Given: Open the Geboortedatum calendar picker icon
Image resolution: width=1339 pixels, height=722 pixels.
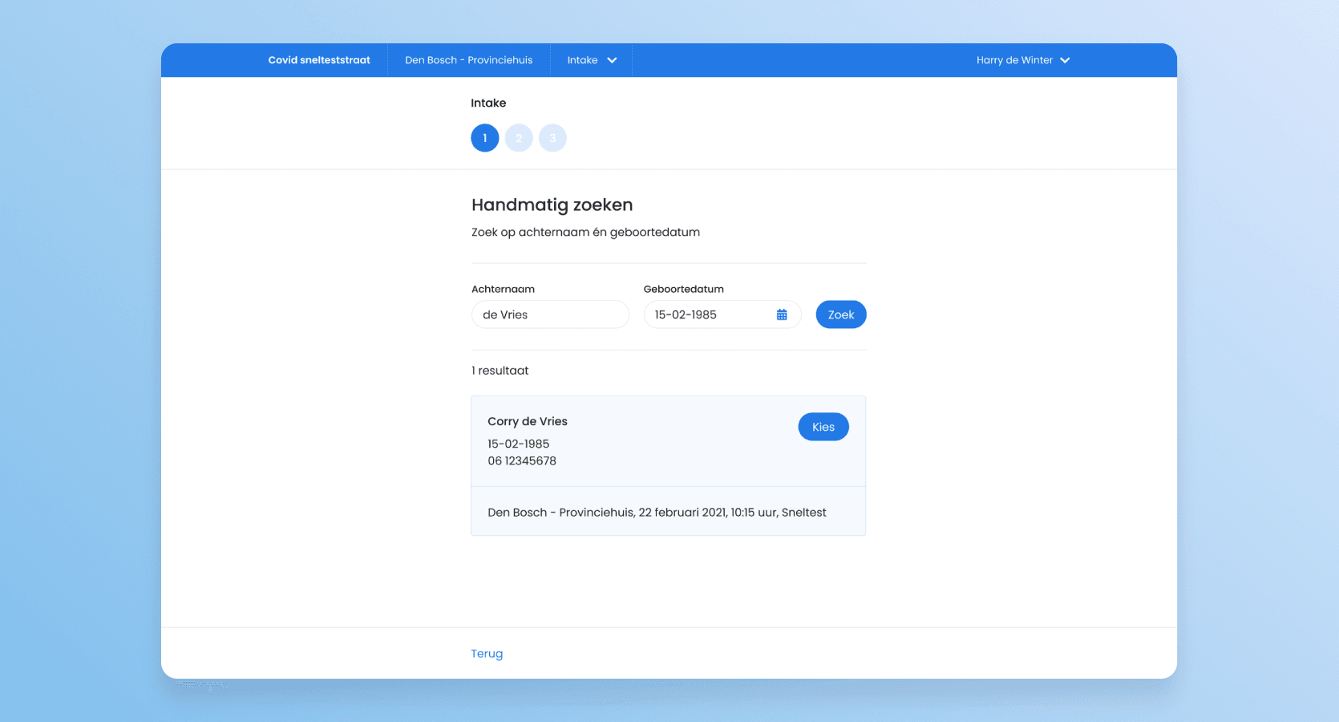Looking at the screenshot, I should [782, 314].
